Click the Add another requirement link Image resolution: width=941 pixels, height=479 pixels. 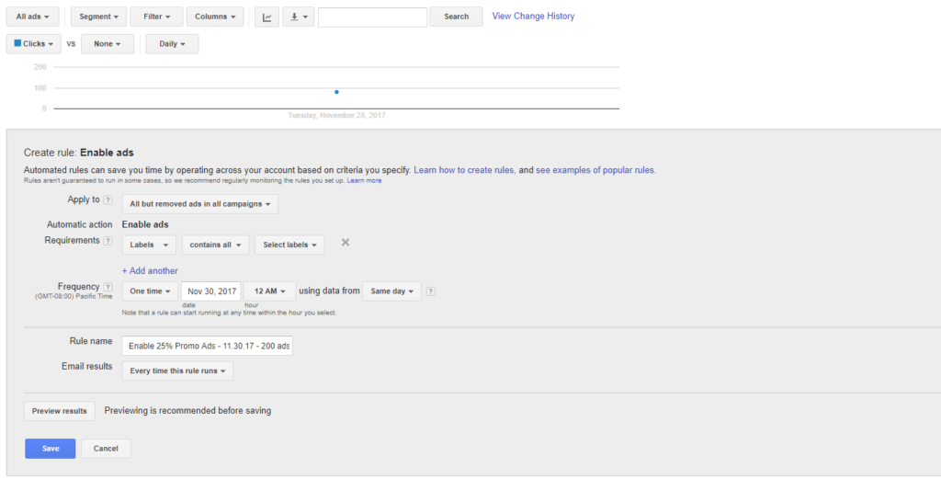(150, 270)
